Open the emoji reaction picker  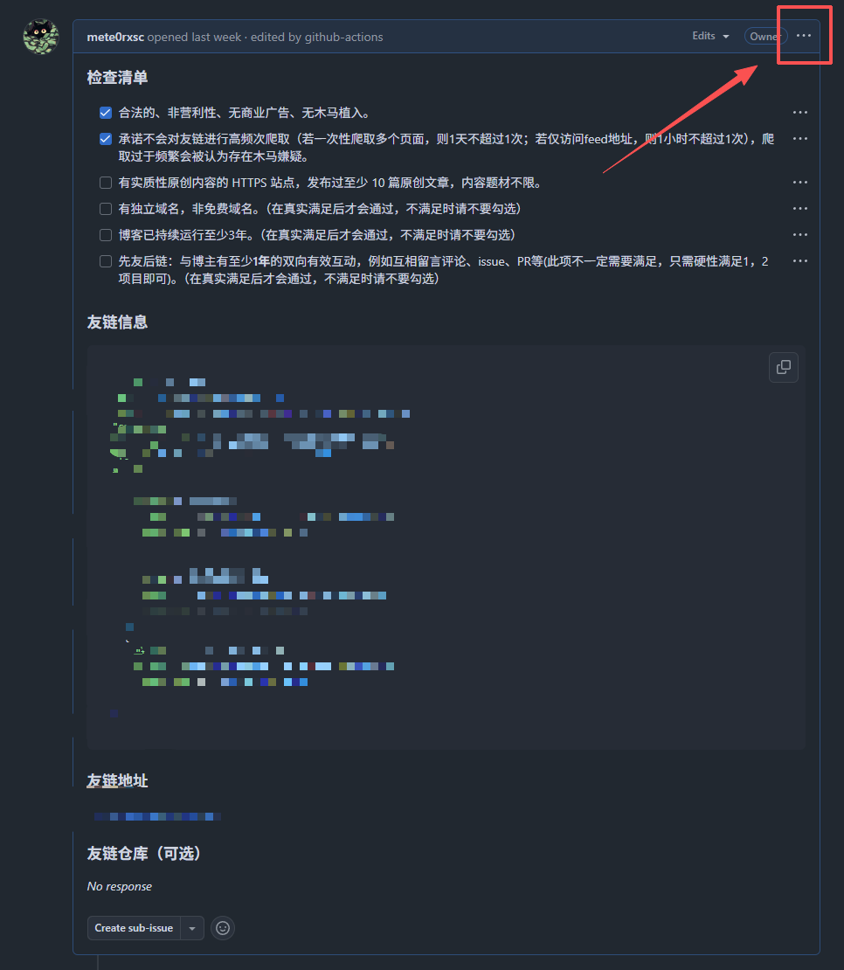click(223, 928)
